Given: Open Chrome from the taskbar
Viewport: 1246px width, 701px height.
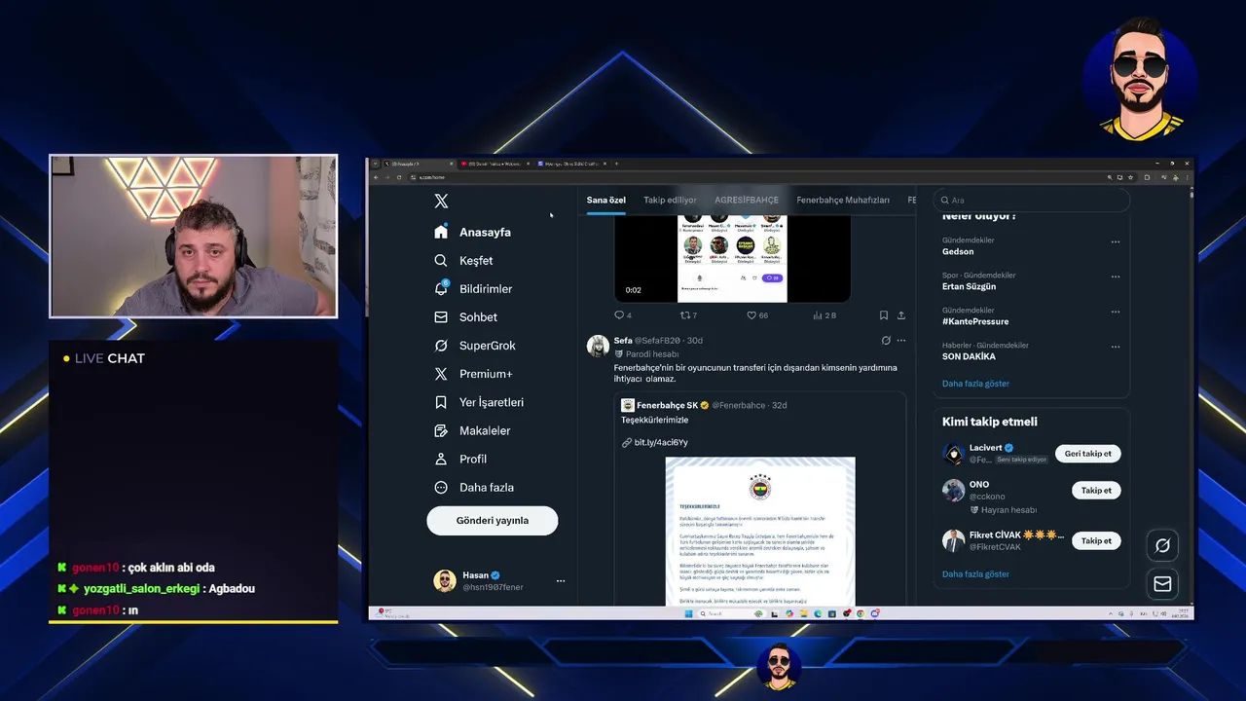Looking at the screenshot, I should (x=861, y=613).
